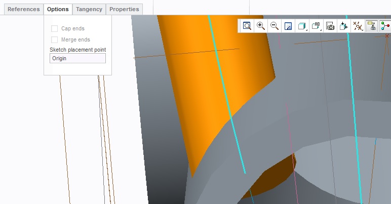Screen dimensions: 391x204
Task: Toggle the Annotation Display icon
Action: coord(372,26)
